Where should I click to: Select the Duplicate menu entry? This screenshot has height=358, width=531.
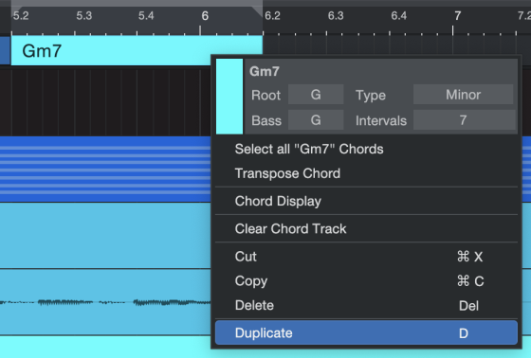[366, 333]
